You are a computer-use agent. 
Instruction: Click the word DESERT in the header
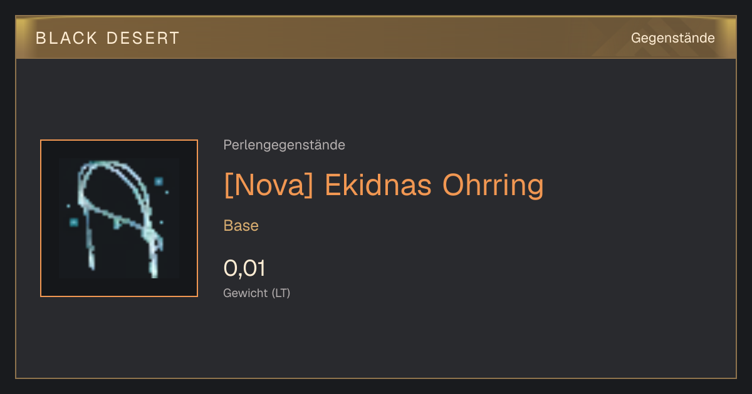[143, 38]
